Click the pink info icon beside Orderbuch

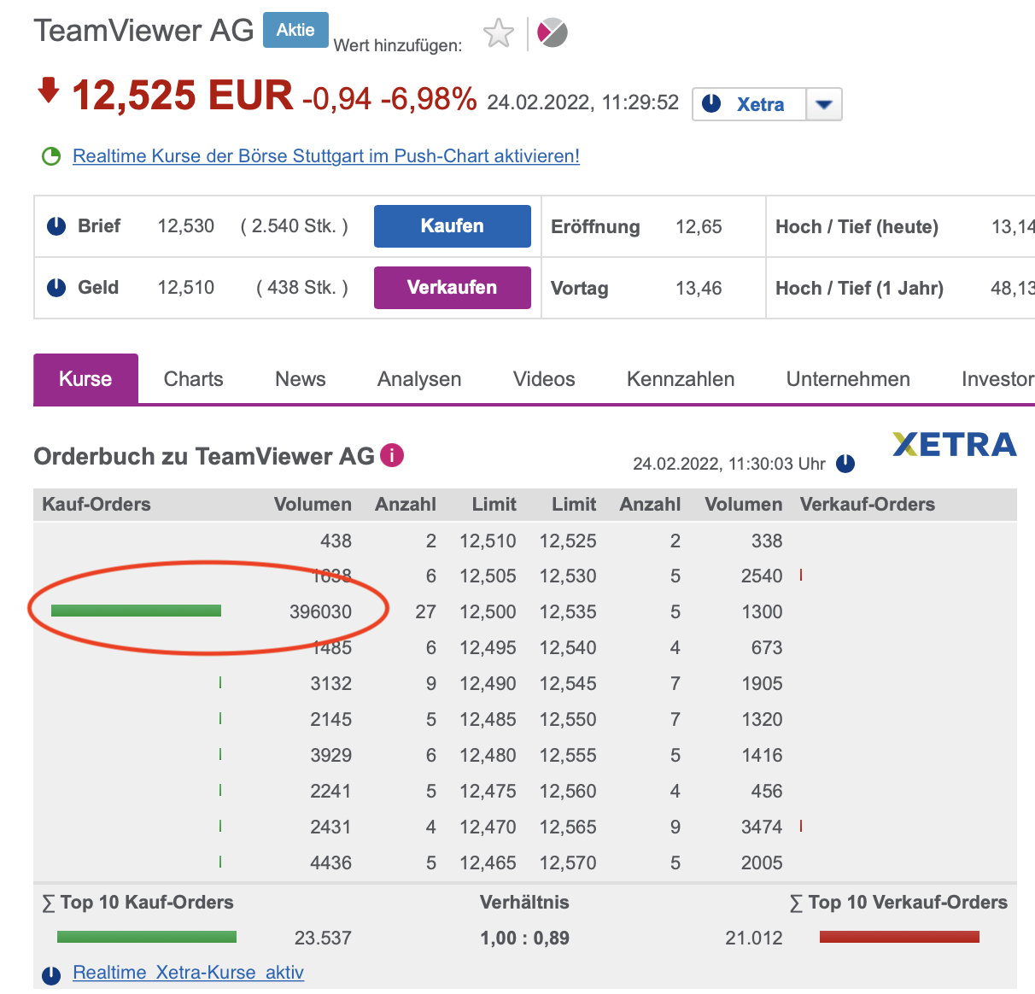click(392, 455)
